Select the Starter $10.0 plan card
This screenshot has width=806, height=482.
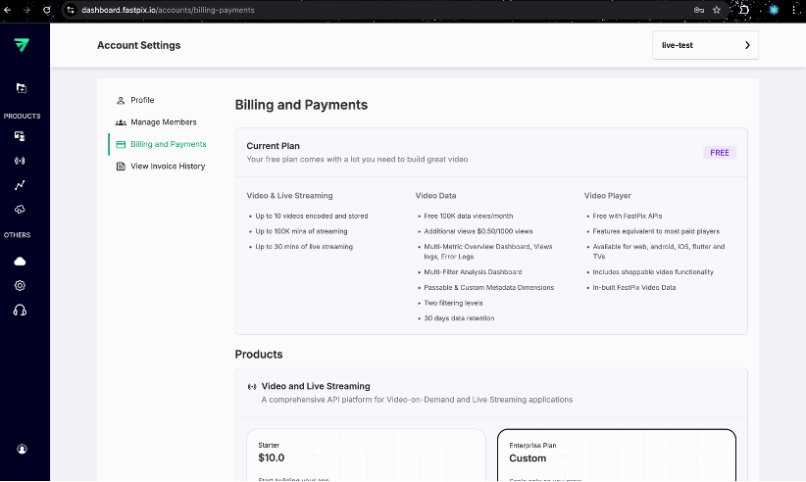coord(366,455)
